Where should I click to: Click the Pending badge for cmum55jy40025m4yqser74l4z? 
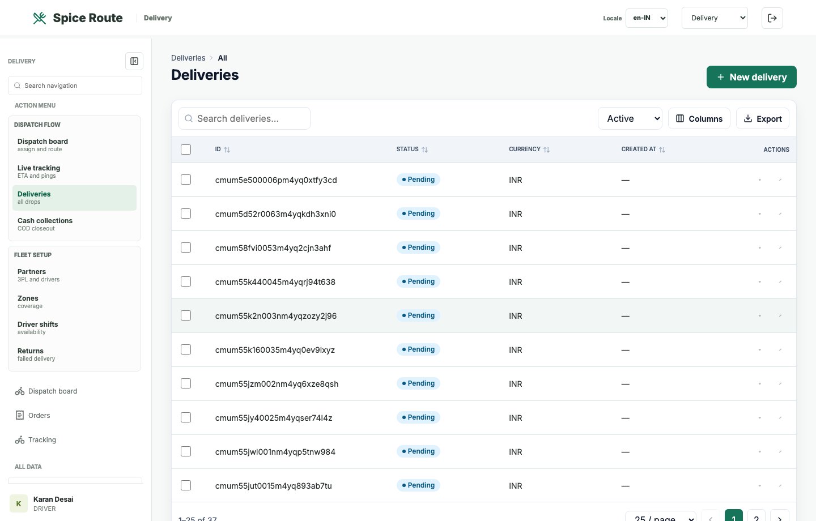(418, 417)
